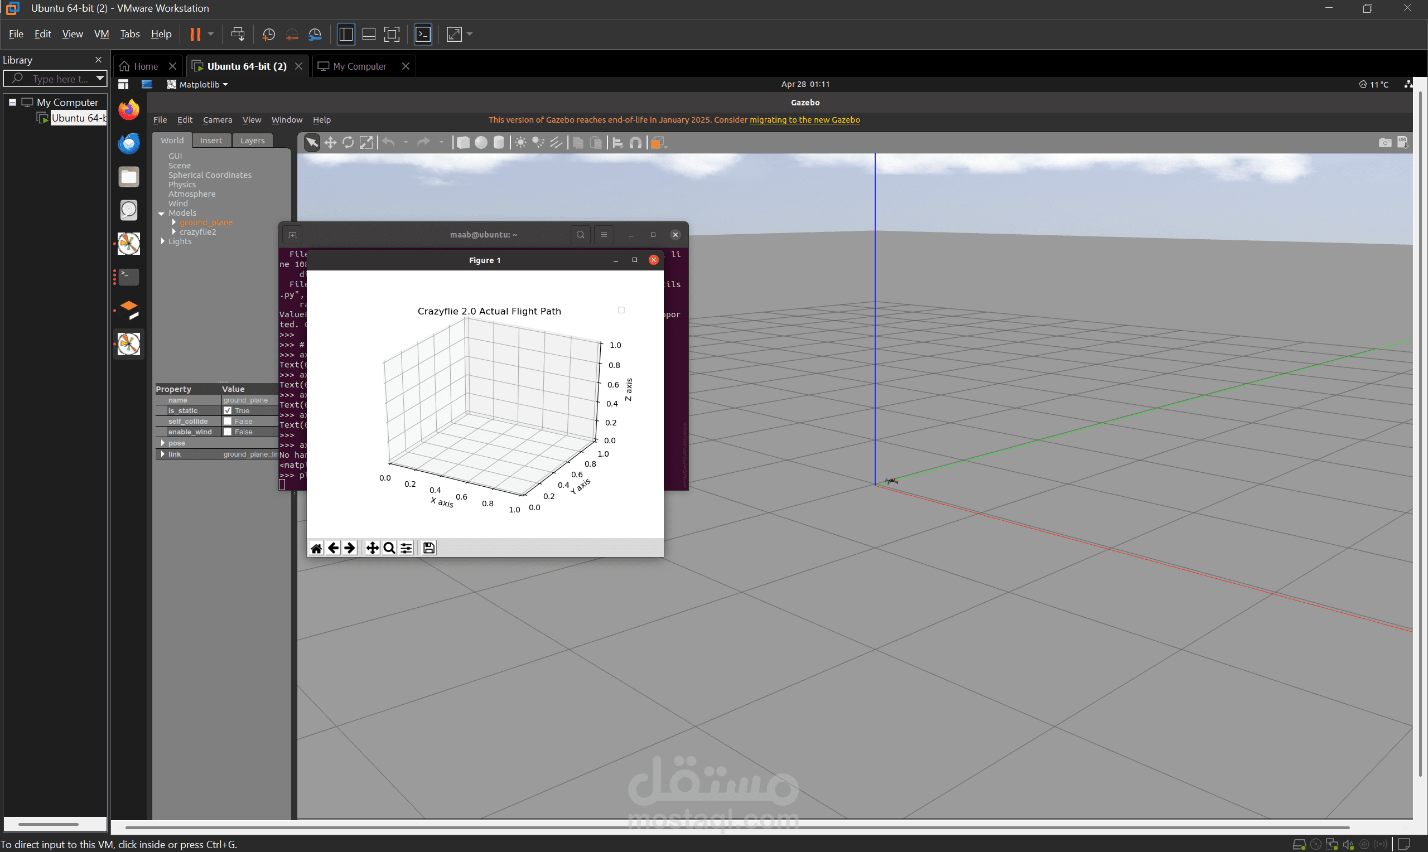Insert a cylinder shape from Gazebo toolbar
The width and height of the screenshot is (1428, 852).
499,142
